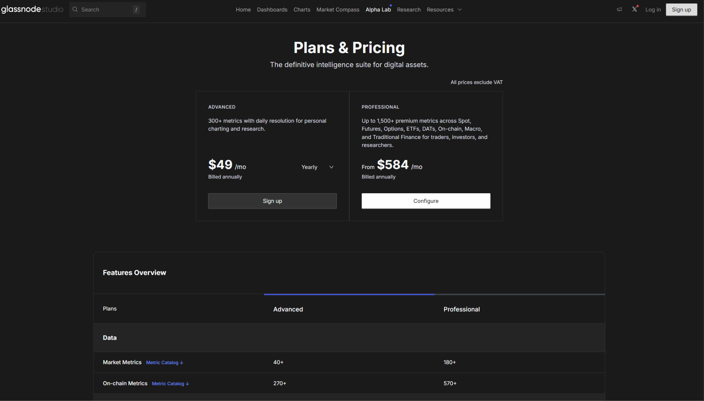The width and height of the screenshot is (704, 401).
Task: Click Configure under Professional plan
Action: (x=426, y=201)
